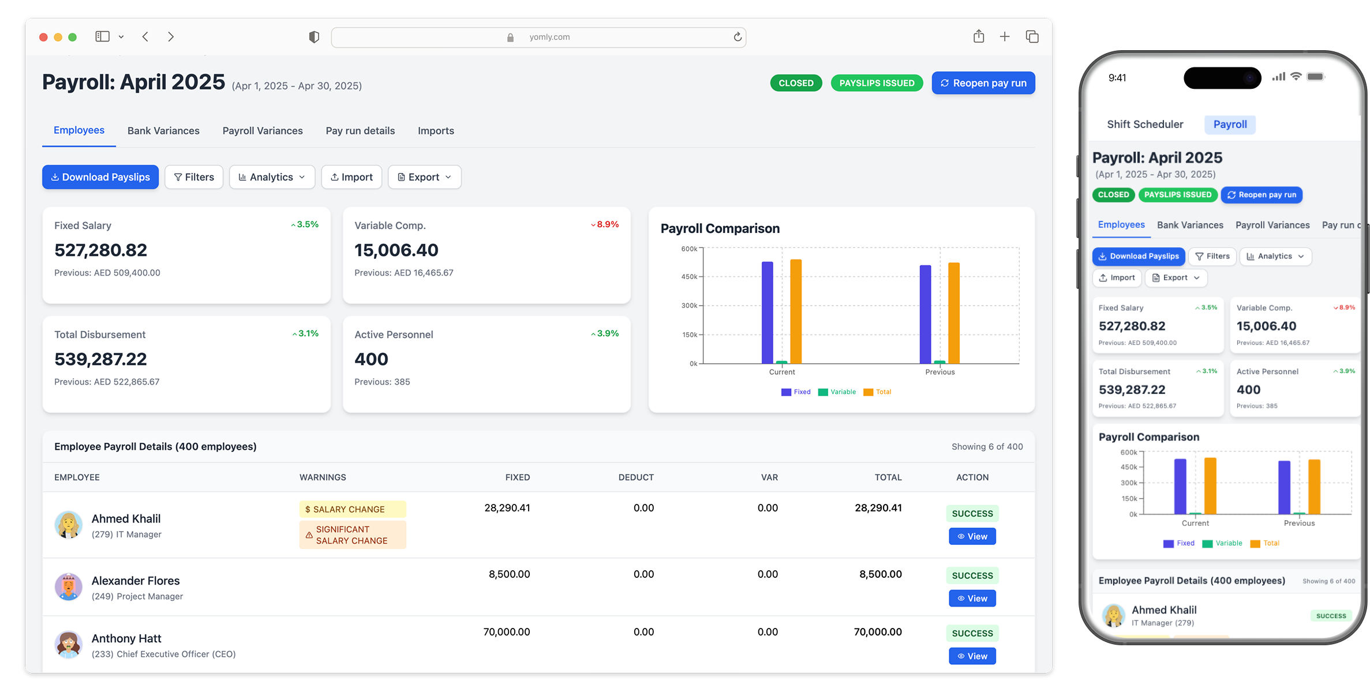This screenshot has width=1370, height=696.
Task: Click Anthony Hatt's avatar picture
Action: (69, 645)
